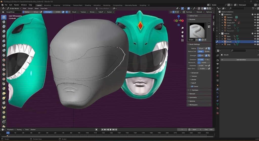
Task: Click the X axis on the navigation gizmo
Action: pyautogui.click(x=183, y=21)
